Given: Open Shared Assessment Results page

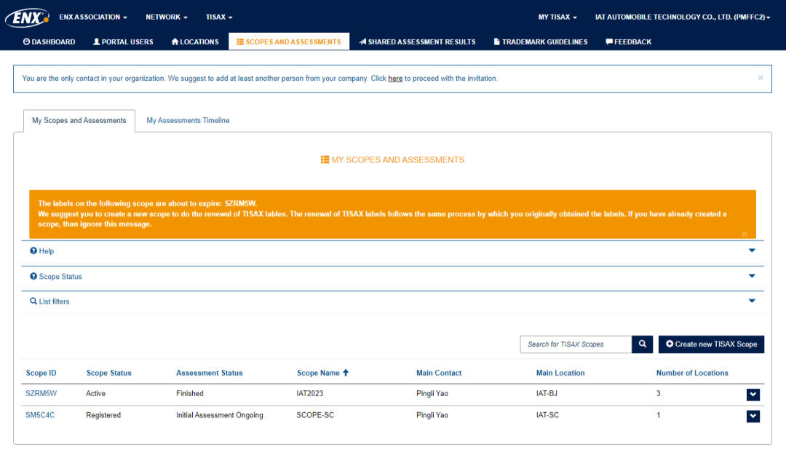Looking at the screenshot, I should point(417,42).
